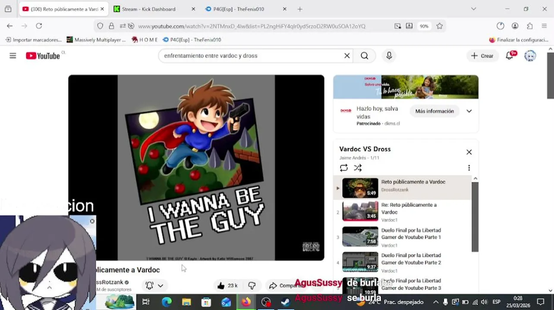
Task: Open the YouTube account avatar menu
Action: pos(530,56)
